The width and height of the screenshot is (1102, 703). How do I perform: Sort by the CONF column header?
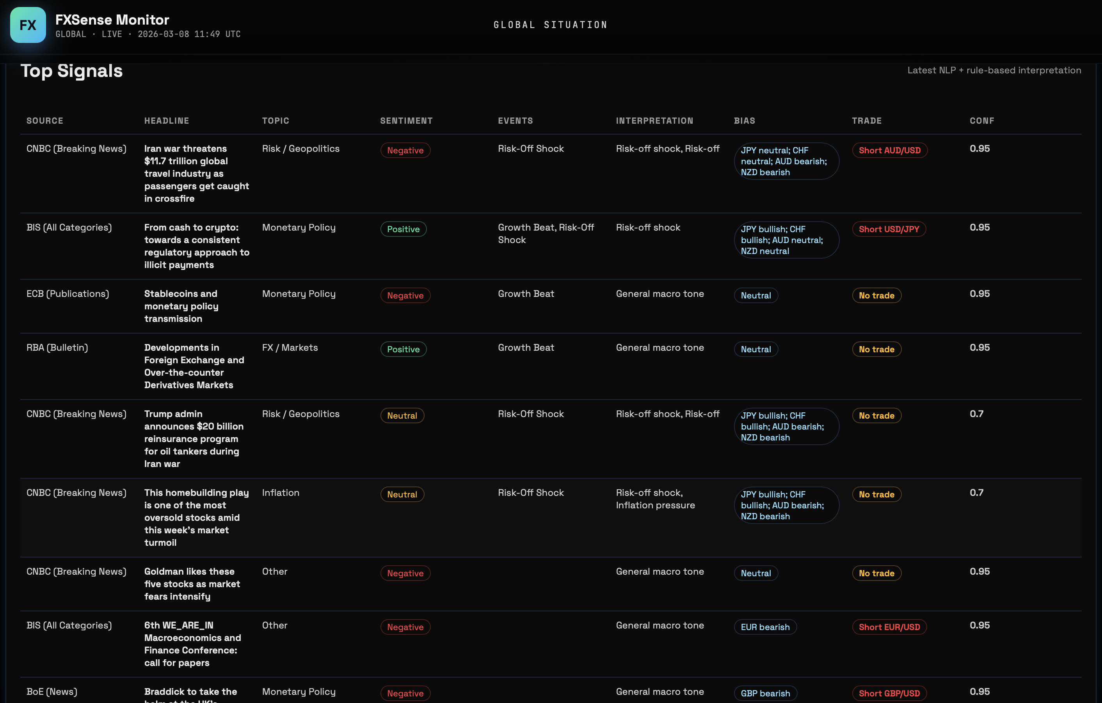point(982,121)
